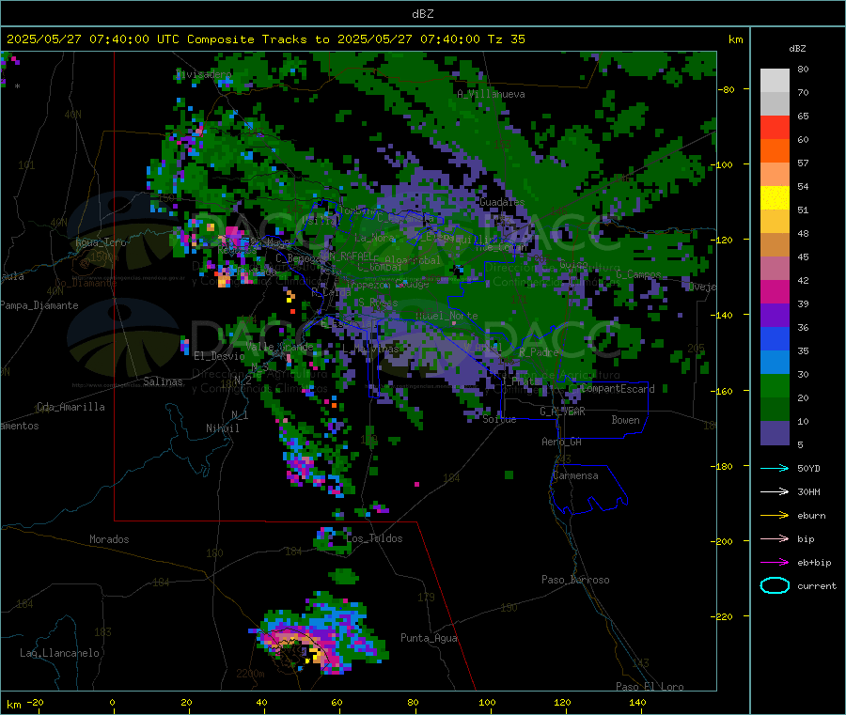The image size is (846, 715).
Task: Click the '-200' km tick on right axis
Action: click(x=724, y=541)
